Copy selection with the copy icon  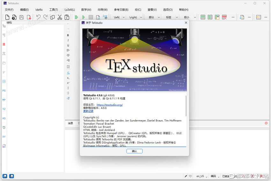point(53,17)
